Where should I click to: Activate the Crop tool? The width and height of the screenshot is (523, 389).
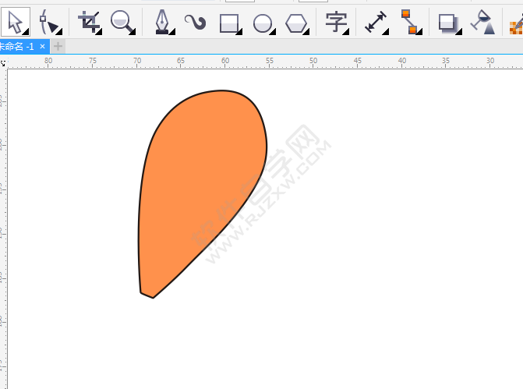coord(90,22)
